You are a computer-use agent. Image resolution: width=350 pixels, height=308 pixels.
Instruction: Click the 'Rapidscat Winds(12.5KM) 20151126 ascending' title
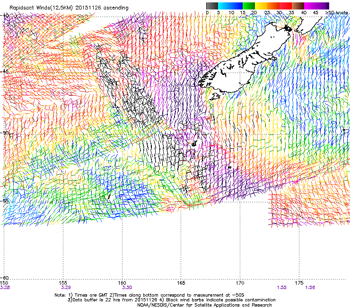tap(69, 8)
